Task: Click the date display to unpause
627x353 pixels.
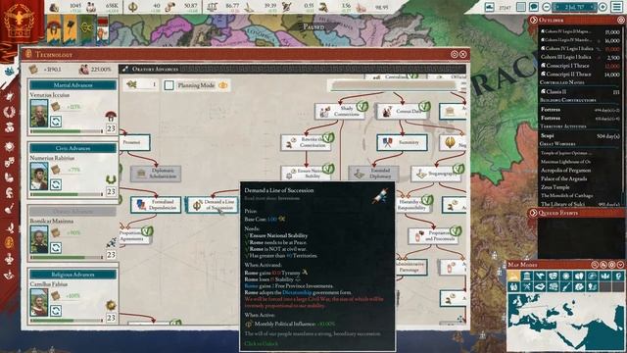Action: point(575,7)
